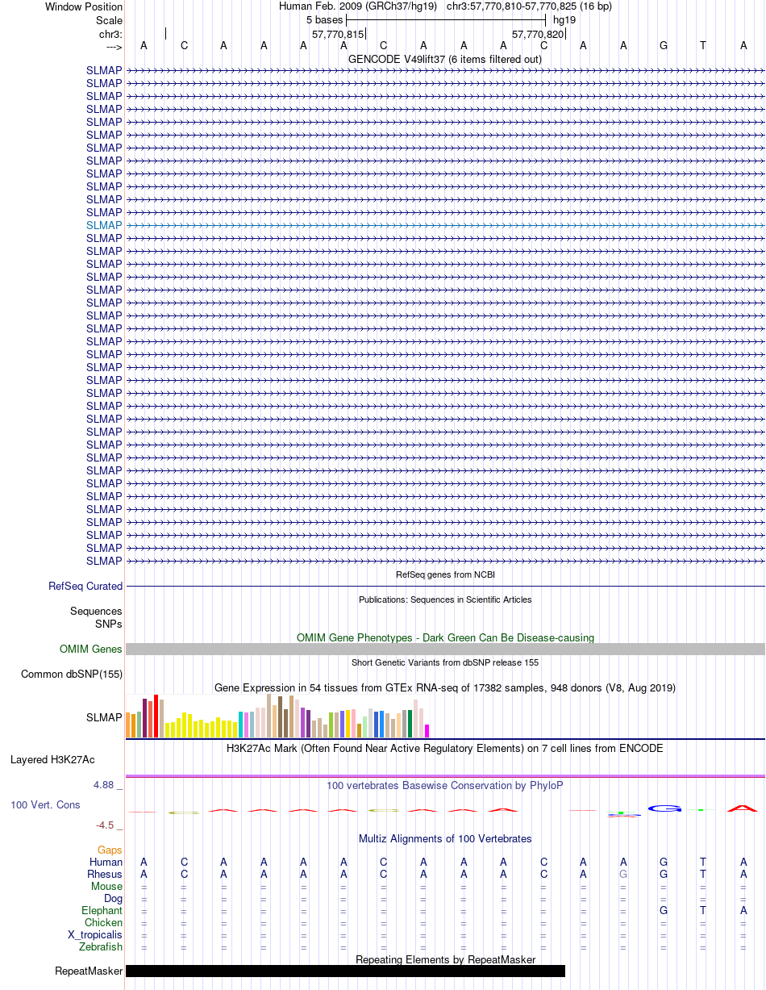
Task: Click the OMIM Genes track label
Action: (91, 650)
